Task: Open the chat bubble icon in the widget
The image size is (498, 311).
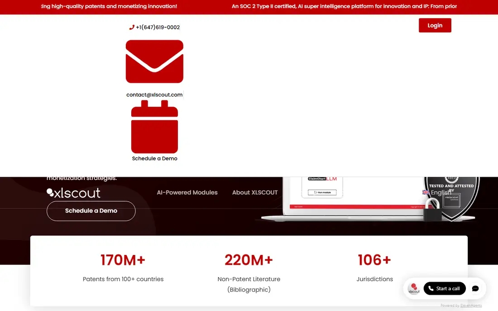Action: point(475,288)
